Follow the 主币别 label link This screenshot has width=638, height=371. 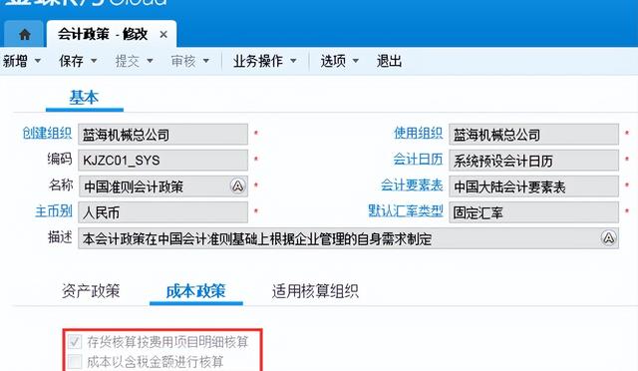53,211
